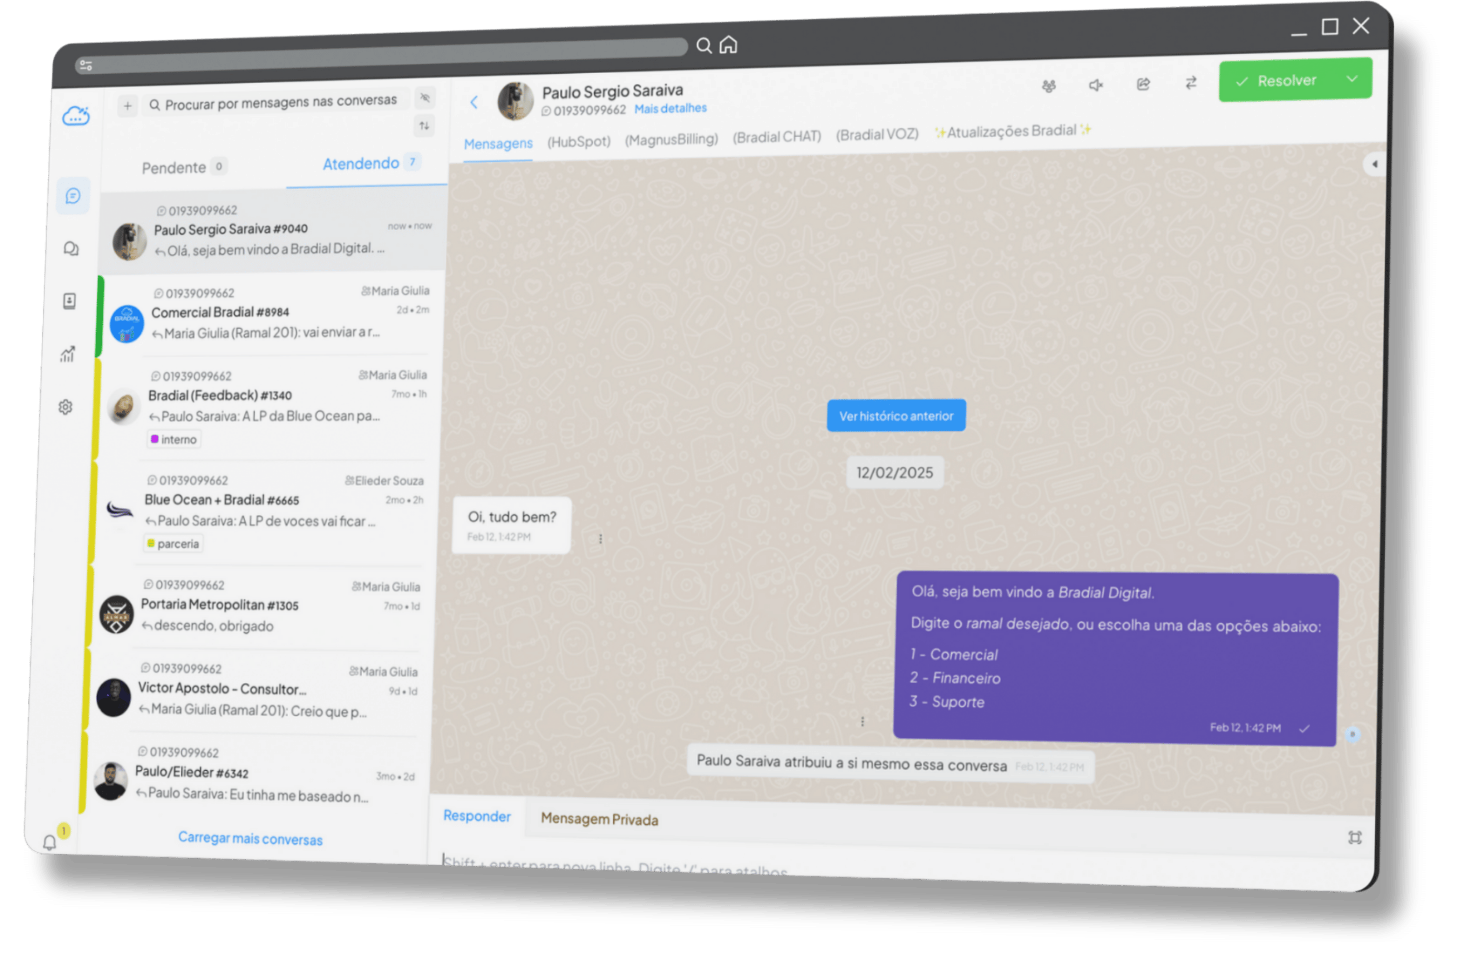The image size is (1464, 953).
Task: Toggle the hidden-eye filter beside search
Action: pyautogui.click(x=425, y=98)
